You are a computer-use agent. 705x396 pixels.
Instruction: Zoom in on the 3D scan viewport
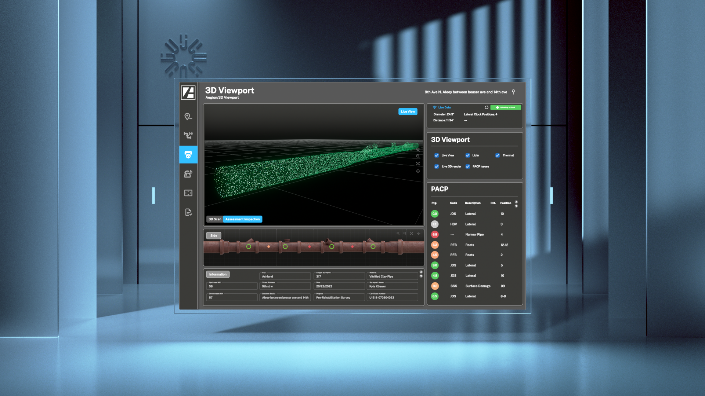tap(418, 150)
